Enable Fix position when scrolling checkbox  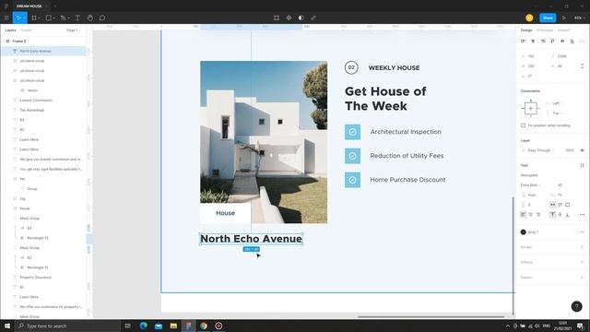pyautogui.click(x=524, y=125)
